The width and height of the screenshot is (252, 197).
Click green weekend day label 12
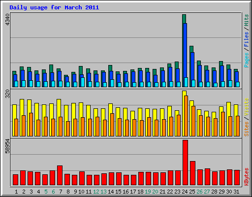tap(96, 192)
